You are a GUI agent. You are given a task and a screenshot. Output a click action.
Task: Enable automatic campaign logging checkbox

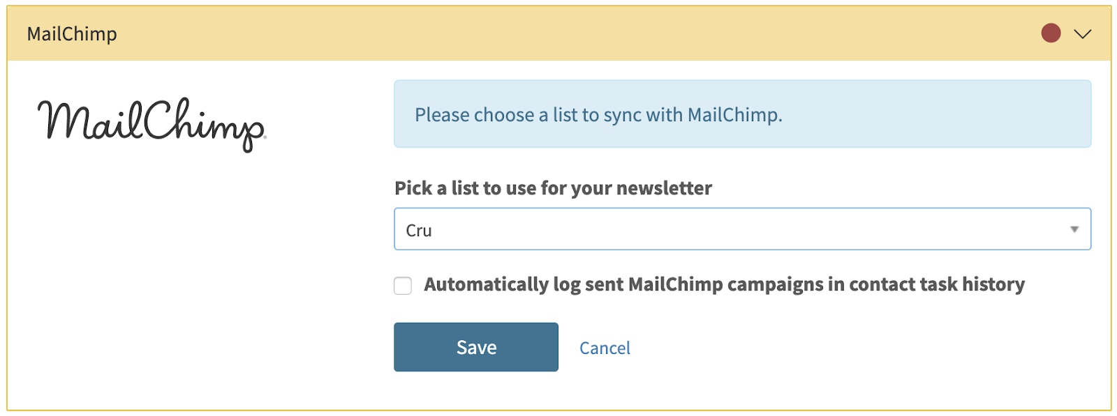403,286
